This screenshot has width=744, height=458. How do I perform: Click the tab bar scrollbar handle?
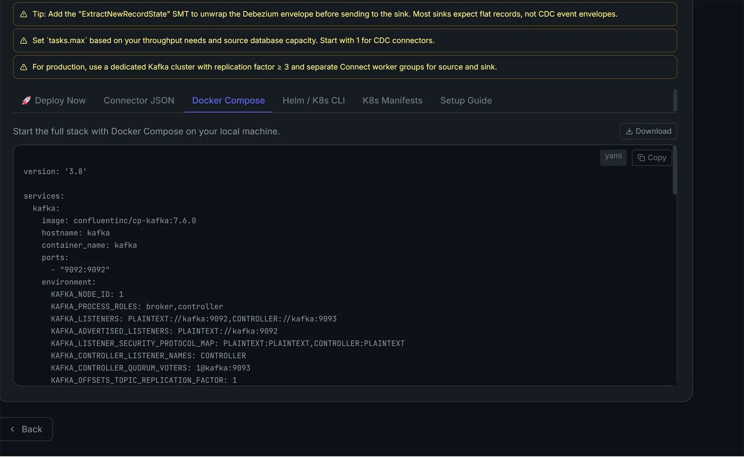[x=675, y=101]
